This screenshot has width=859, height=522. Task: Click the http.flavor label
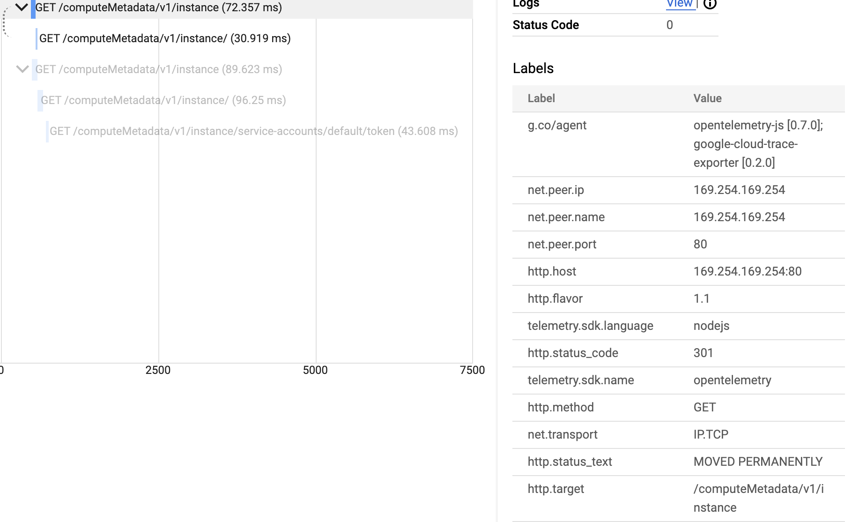coord(555,298)
